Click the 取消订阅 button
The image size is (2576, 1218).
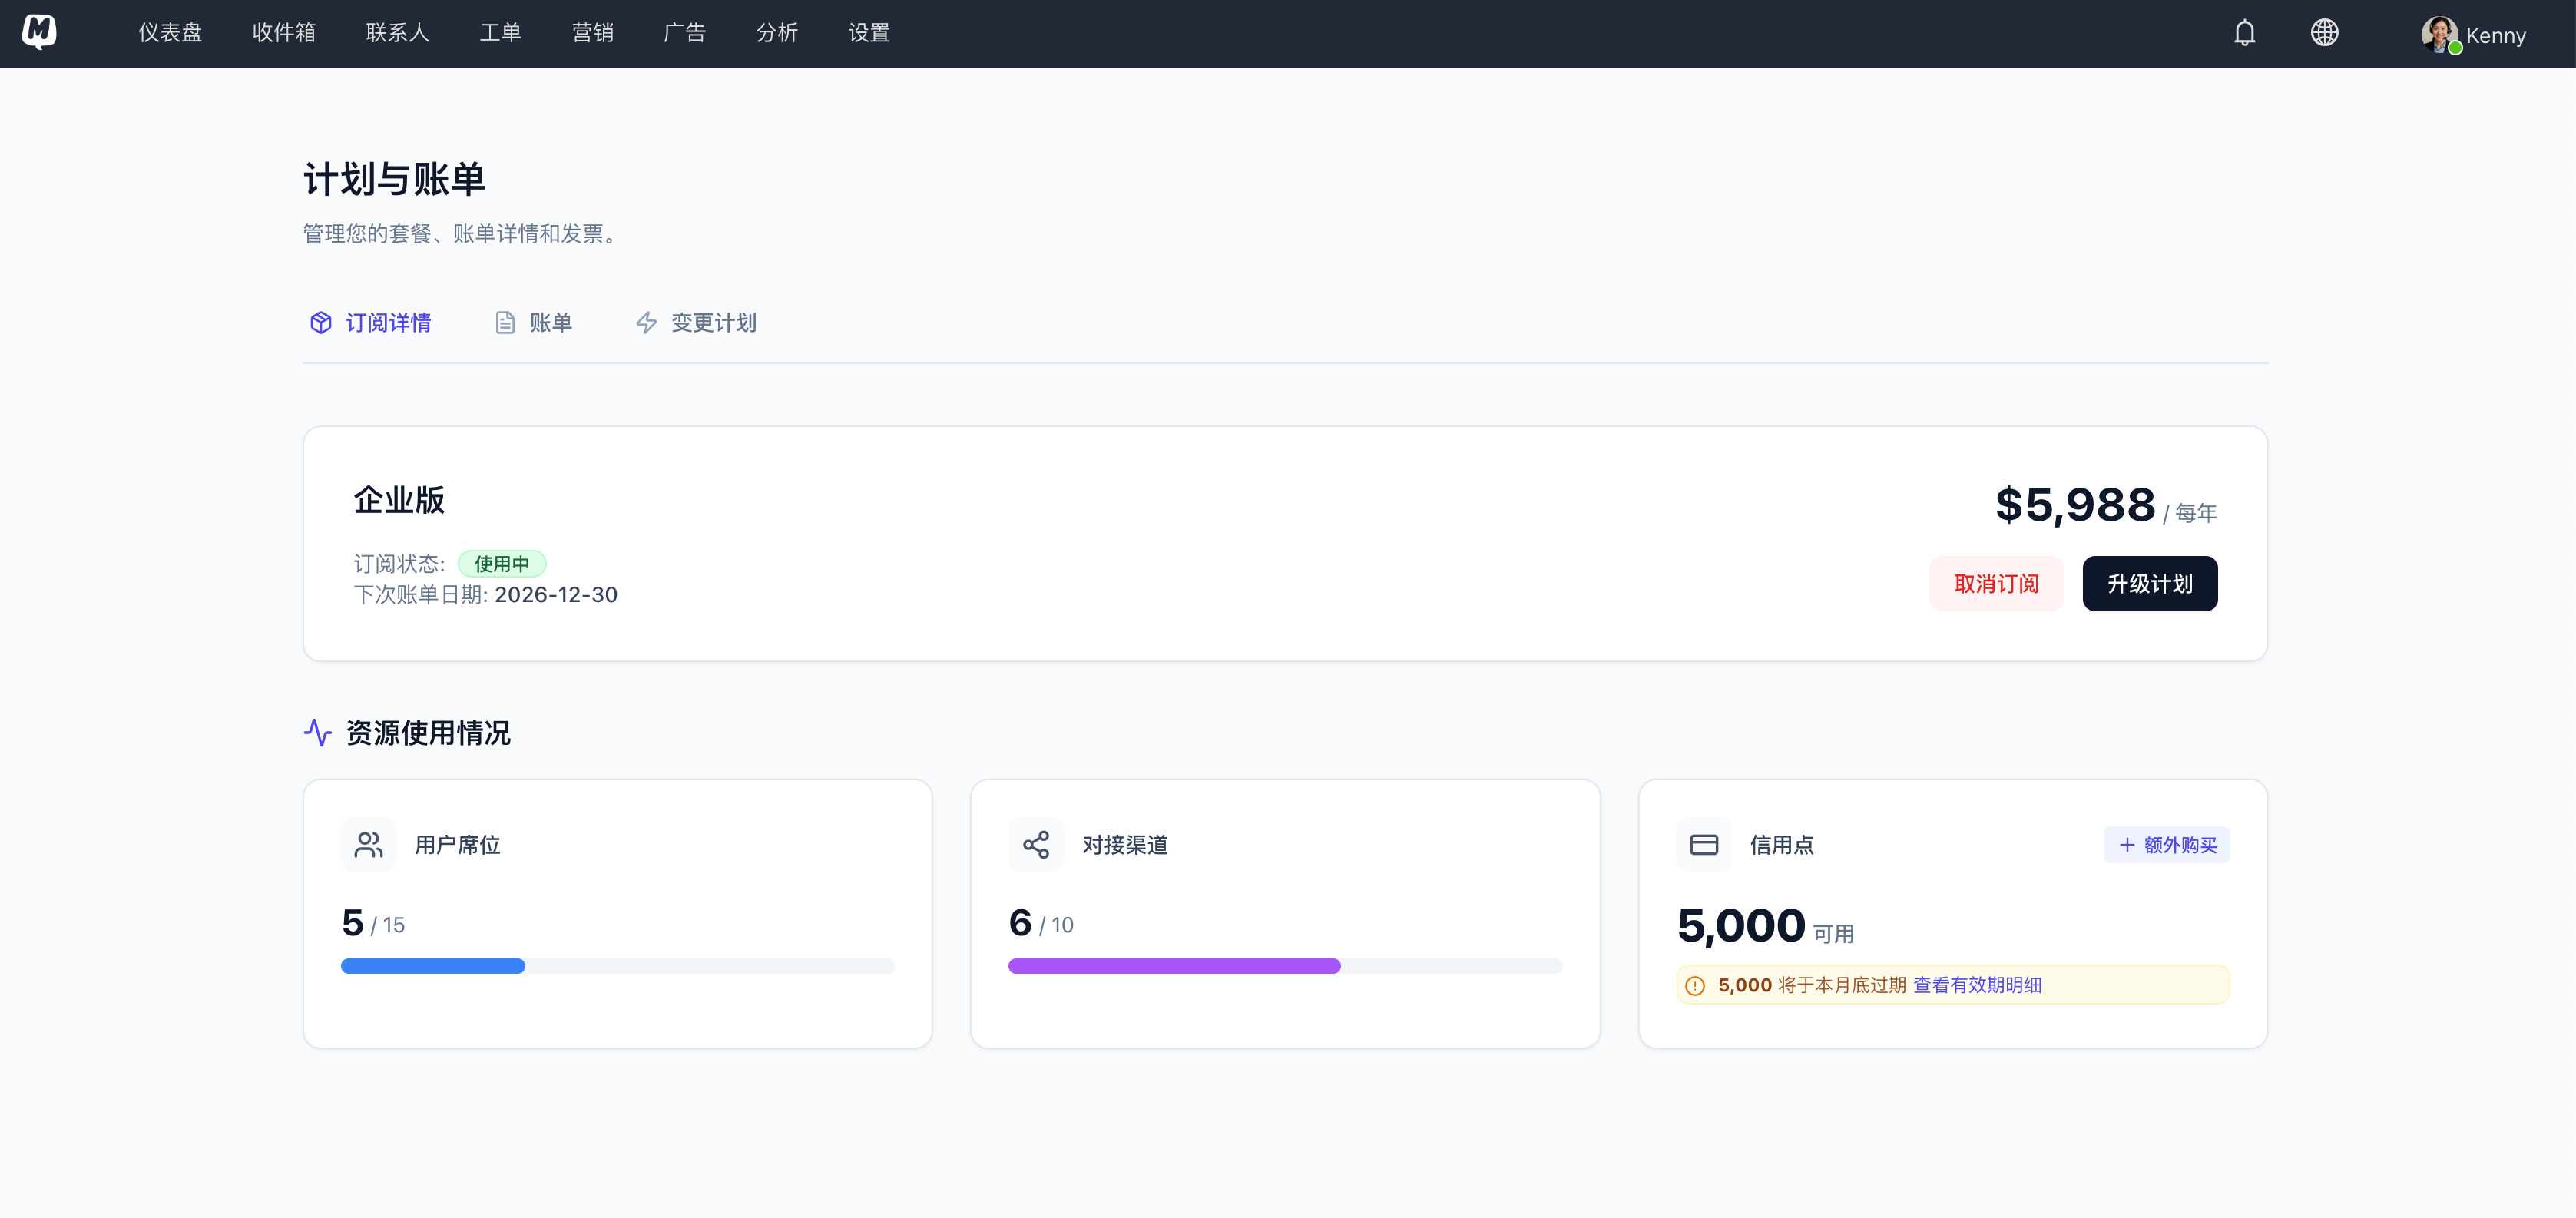pyautogui.click(x=1996, y=583)
